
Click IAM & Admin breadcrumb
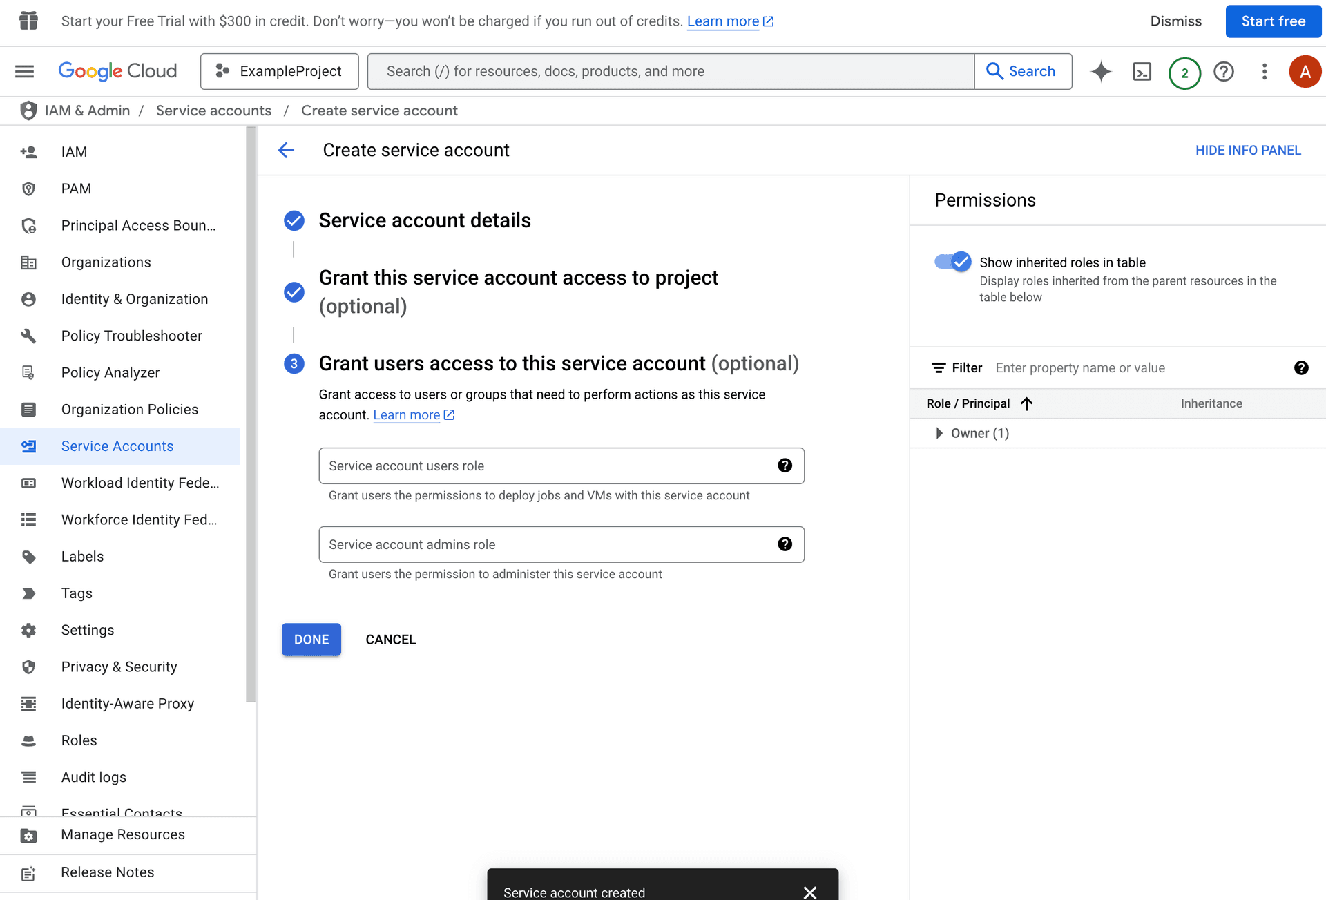pyautogui.click(x=88, y=111)
